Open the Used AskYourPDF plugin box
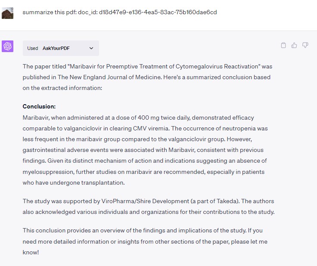Image resolution: width=317 pixels, height=266 pixels. click(x=61, y=48)
